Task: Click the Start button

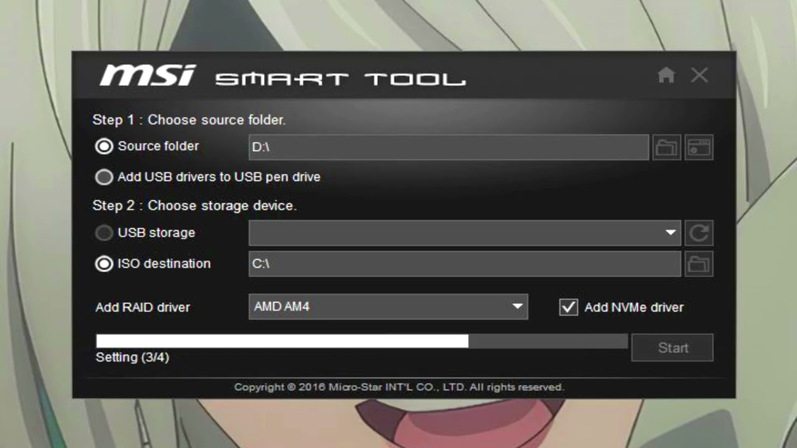Action: point(672,348)
